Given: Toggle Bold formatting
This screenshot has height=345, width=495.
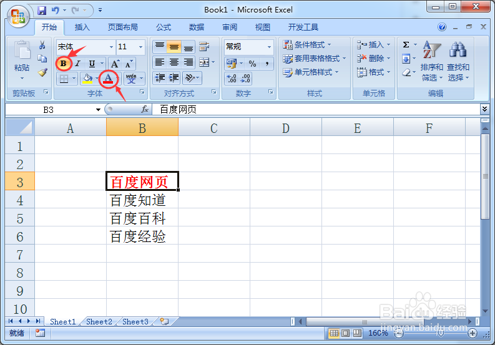Looking at the screenshot, I should pos(64,64).
